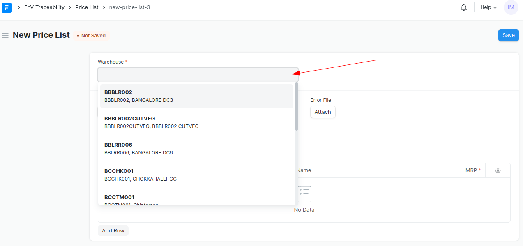Select BCCHK001 Chokkahalli-CC option
523x246 pixels.
coord(197,175)
